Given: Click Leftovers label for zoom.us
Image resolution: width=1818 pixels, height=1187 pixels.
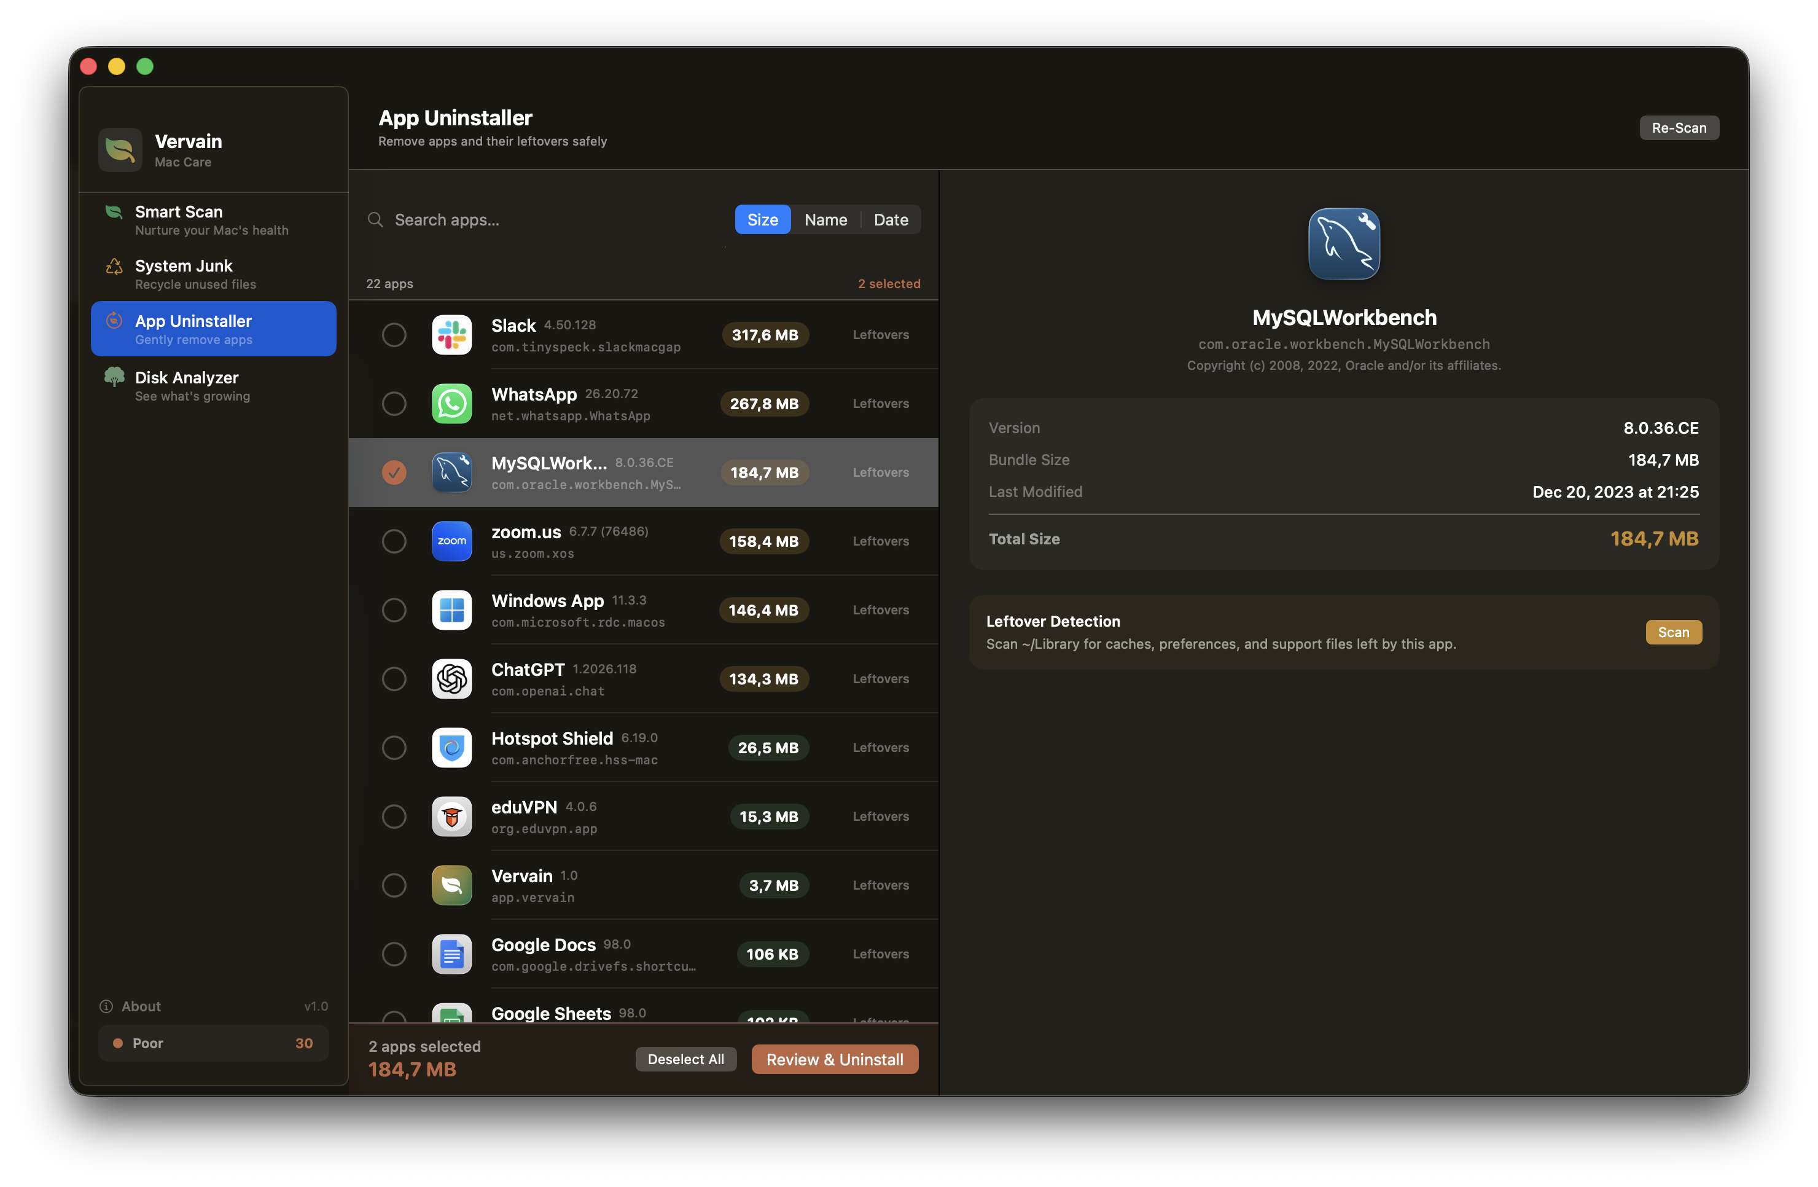Looking at the screenshot, I should 881,541.
